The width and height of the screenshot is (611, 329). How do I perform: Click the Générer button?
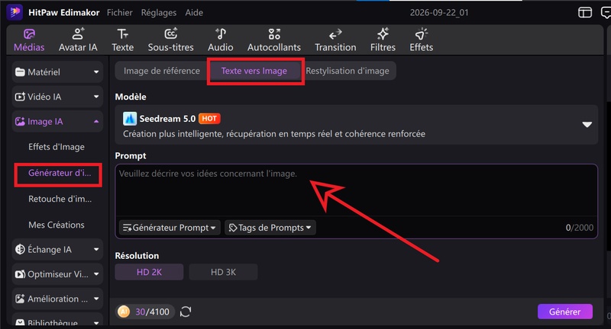pos(565,311)
